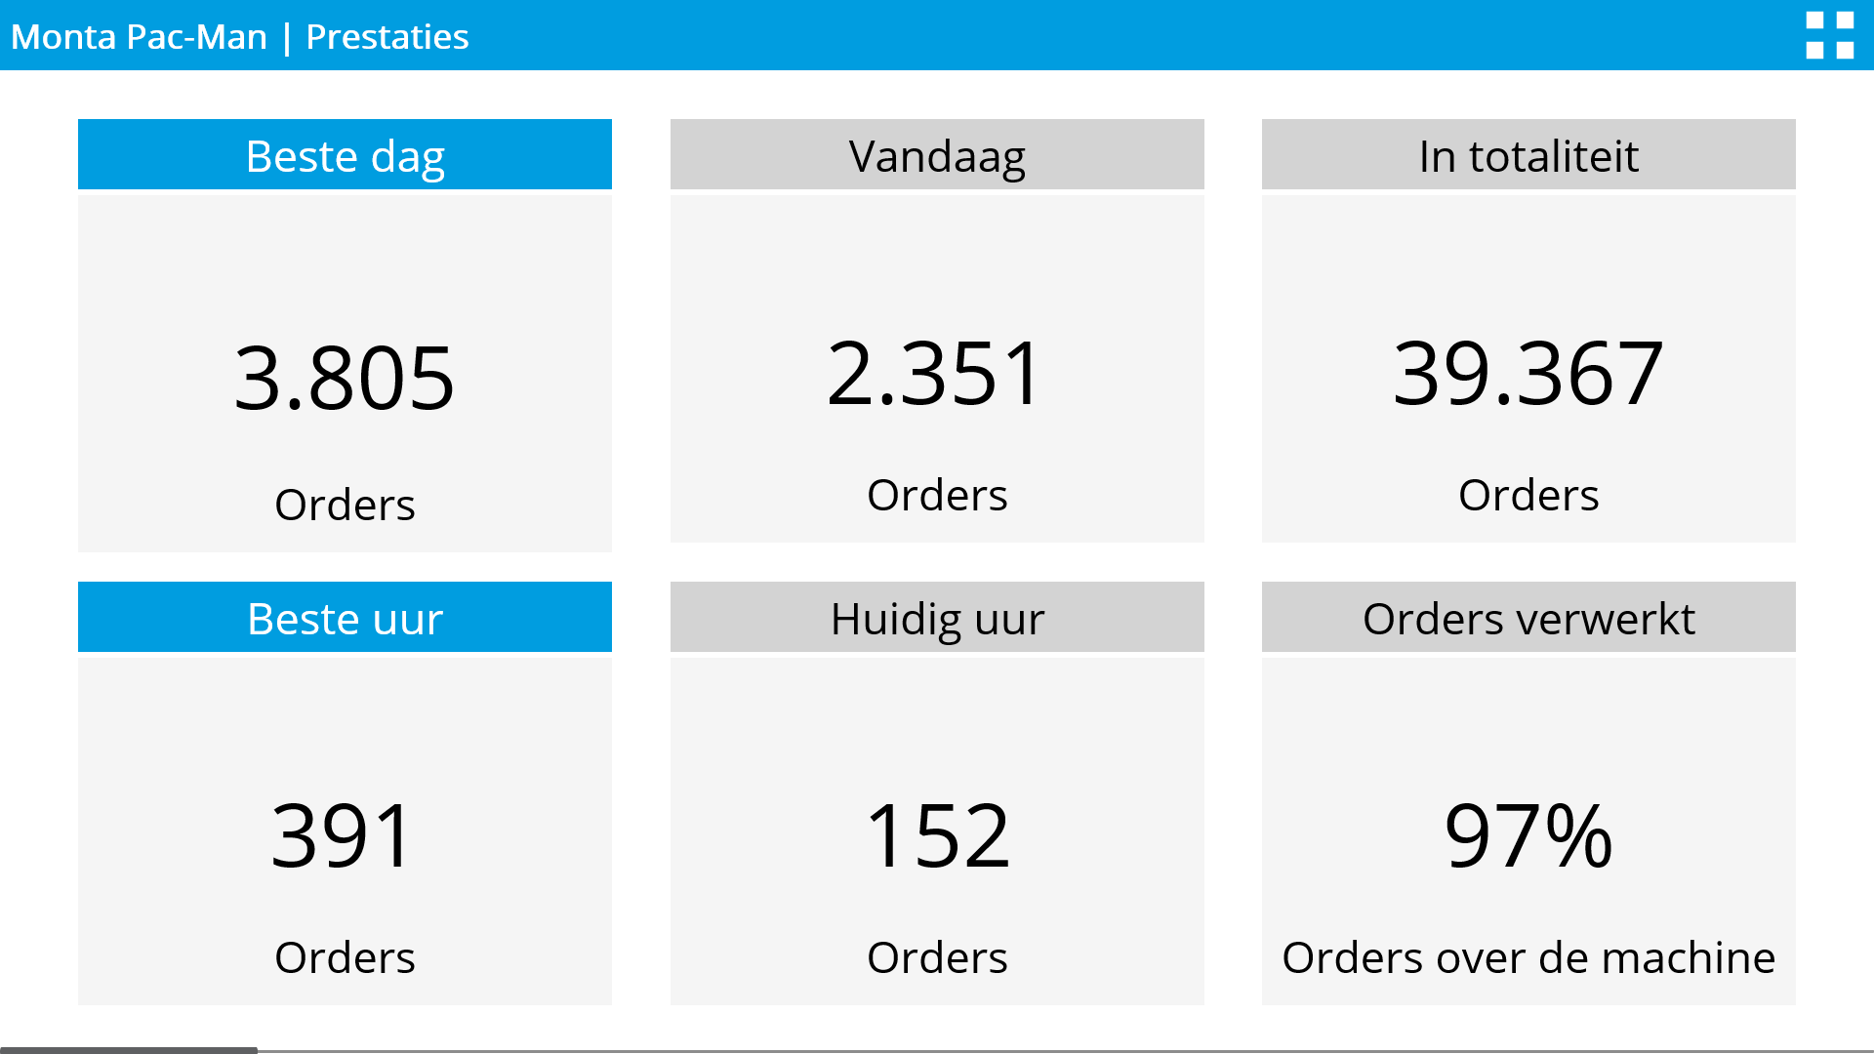Click the 152 current hour value
The height and width of the screenshot is (1054, 1874).
[937, 835]
